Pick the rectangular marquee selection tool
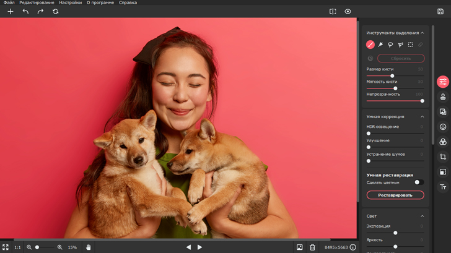This screenshot has height=253, width=451. 410,45
